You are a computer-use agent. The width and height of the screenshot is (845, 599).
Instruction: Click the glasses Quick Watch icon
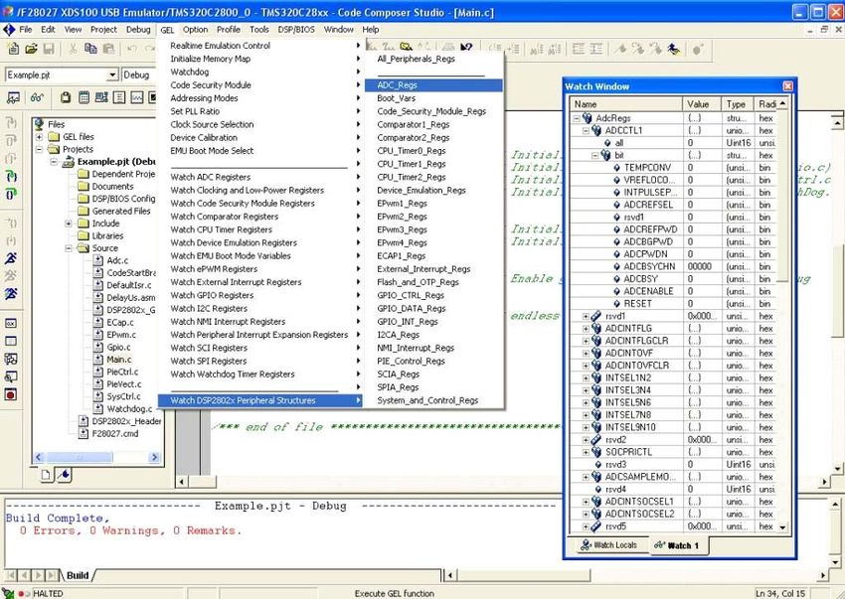(37, 97)
